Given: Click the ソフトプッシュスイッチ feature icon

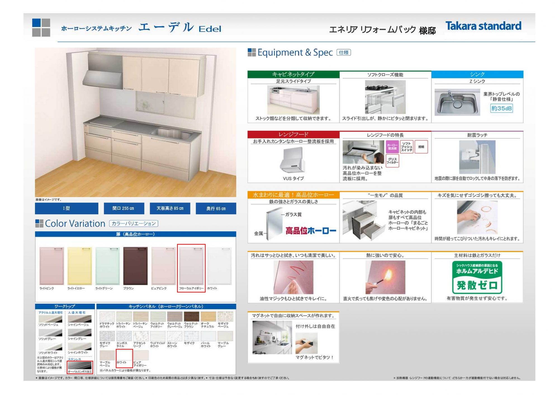Looking at the screenshot, I should (406, 147).
